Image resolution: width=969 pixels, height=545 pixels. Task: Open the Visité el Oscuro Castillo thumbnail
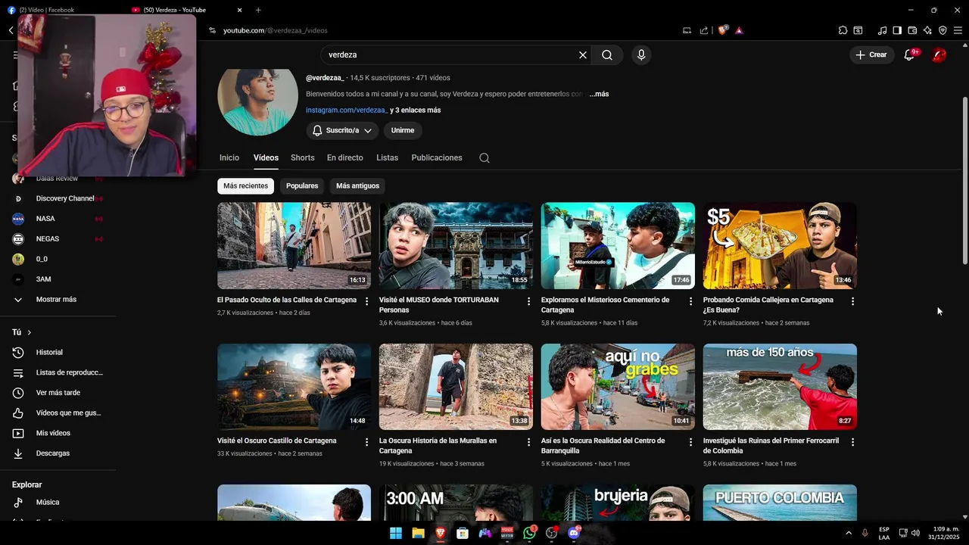[294, 387]
